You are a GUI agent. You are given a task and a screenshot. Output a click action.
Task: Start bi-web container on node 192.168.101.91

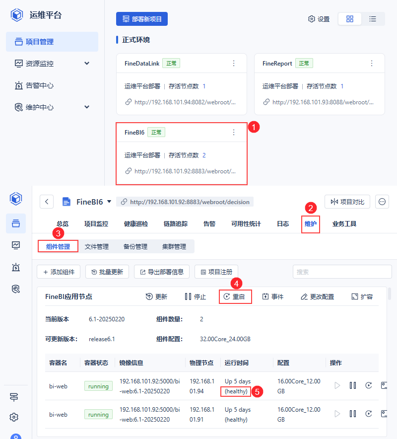point(337,414)
